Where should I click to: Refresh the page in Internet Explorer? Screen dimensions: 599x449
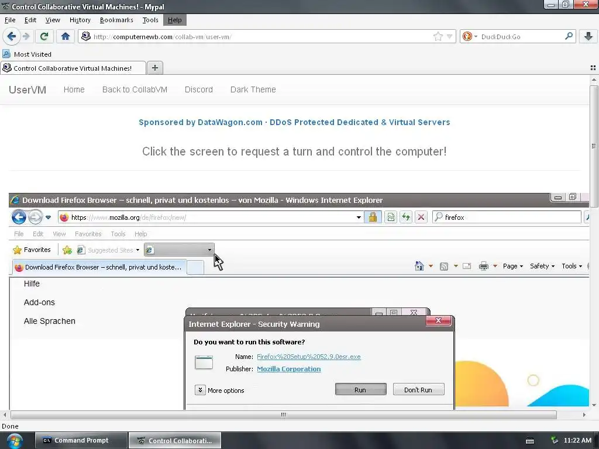(x=406, y=217)
